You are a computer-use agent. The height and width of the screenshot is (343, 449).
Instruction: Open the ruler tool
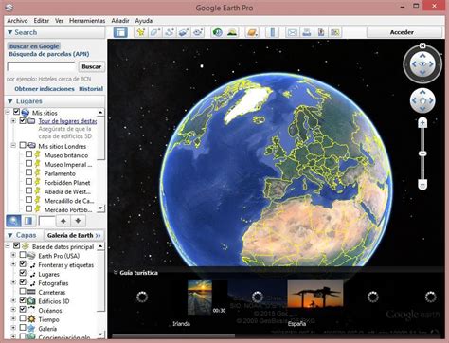(x=273, y=32)
